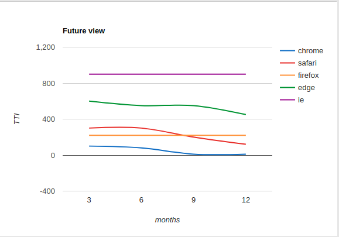This screenshot has width=339, height=237.
Task: Click the ie legend label
Action: pos(301,100)
